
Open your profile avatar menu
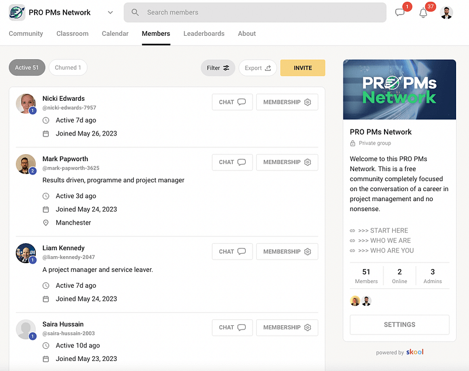[447, 12]
